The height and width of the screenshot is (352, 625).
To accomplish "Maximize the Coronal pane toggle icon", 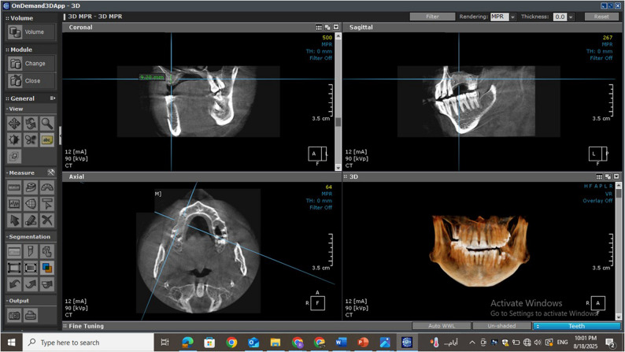I will (327, 27).
